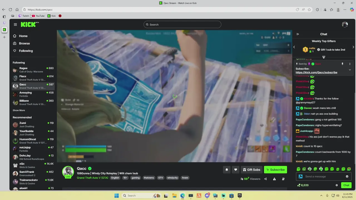Go to Home in the sidebar
The image size is (356, 200).
(23, 36)
